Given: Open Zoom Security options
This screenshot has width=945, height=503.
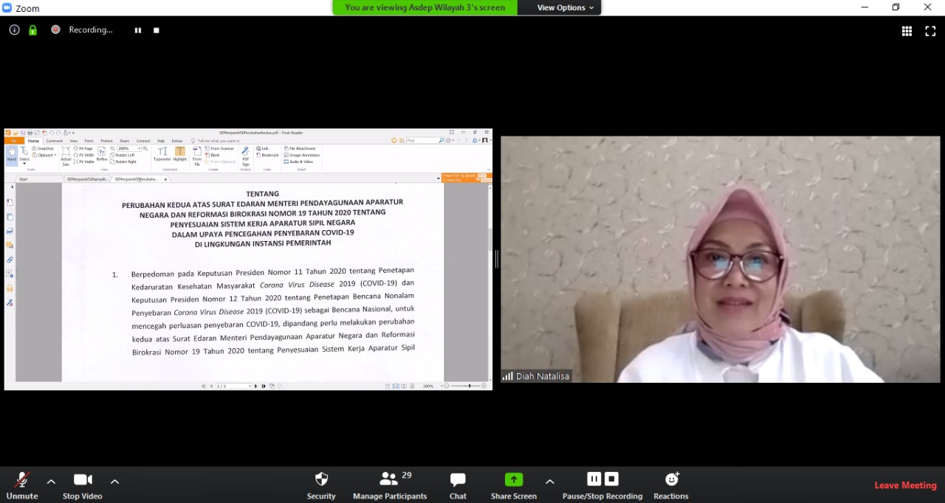Looking at the screenshot, I should point(321,485).
